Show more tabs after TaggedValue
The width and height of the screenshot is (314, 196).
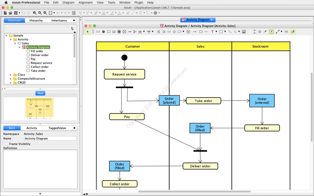pyautogui.click(x=75, y=128)
